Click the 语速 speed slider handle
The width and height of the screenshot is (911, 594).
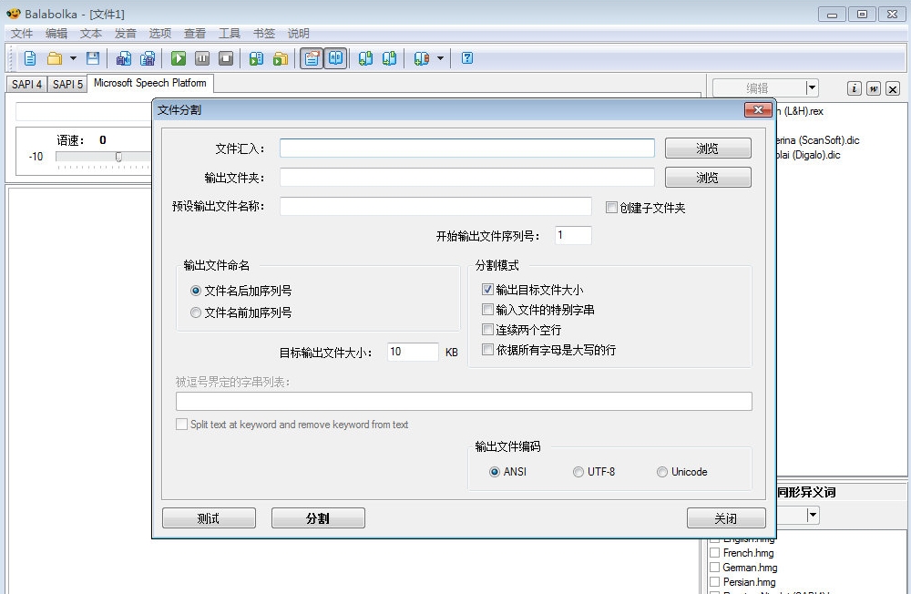pyautogui.click(x=118, y=157)
